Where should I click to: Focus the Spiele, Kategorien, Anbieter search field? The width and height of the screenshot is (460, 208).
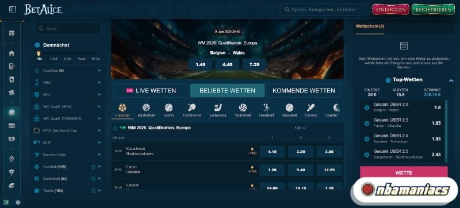coord(325,9)
